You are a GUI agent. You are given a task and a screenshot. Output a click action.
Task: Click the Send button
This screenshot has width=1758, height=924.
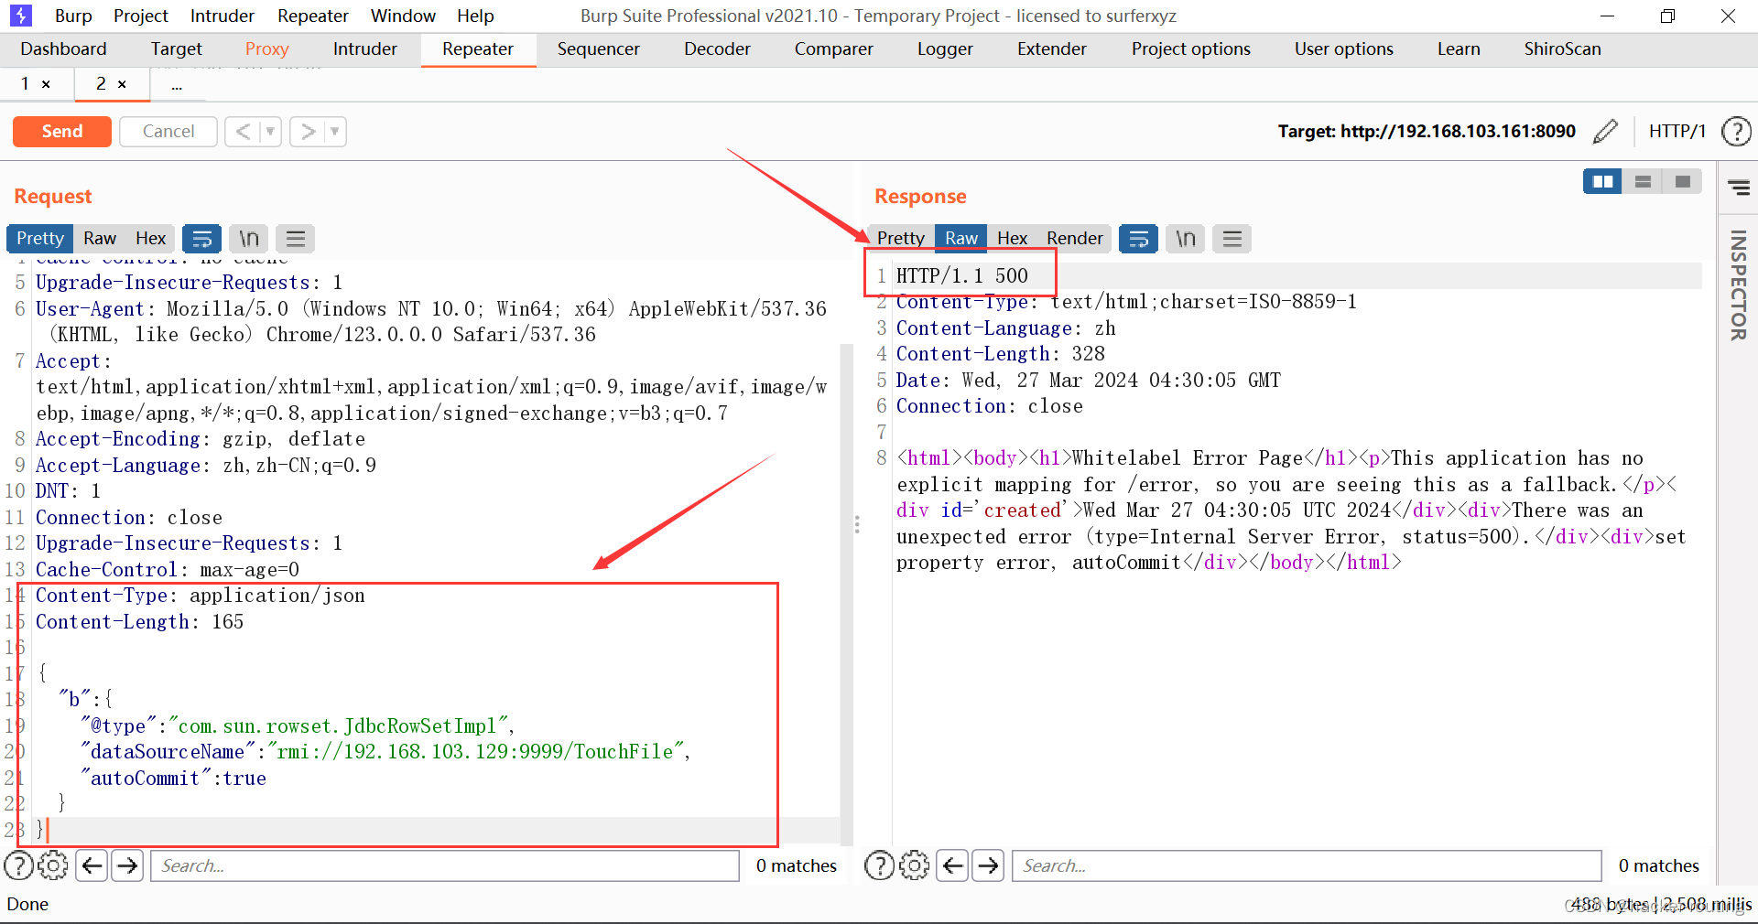(x=61, y=131)
